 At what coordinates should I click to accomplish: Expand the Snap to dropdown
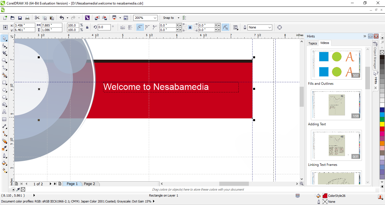click(x=178, y=18)
